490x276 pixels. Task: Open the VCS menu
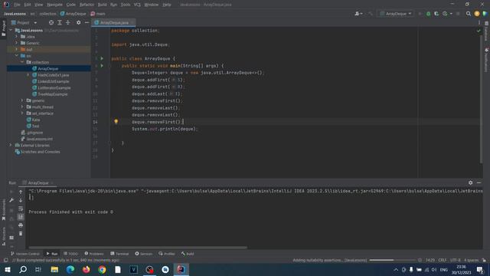coord(137,5)
